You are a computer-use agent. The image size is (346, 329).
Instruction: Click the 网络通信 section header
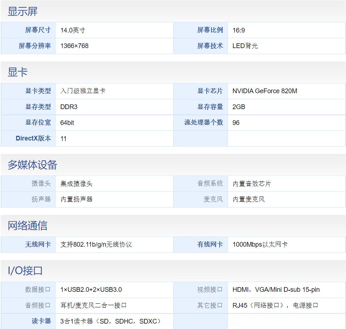point(23,225)
